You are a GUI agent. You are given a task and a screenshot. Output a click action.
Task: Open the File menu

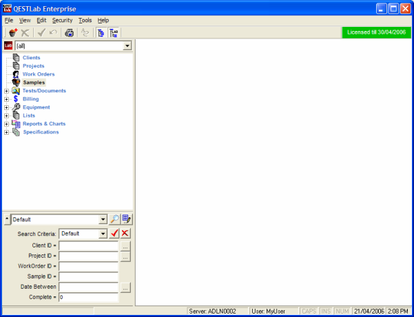click(x=9, y=21)
